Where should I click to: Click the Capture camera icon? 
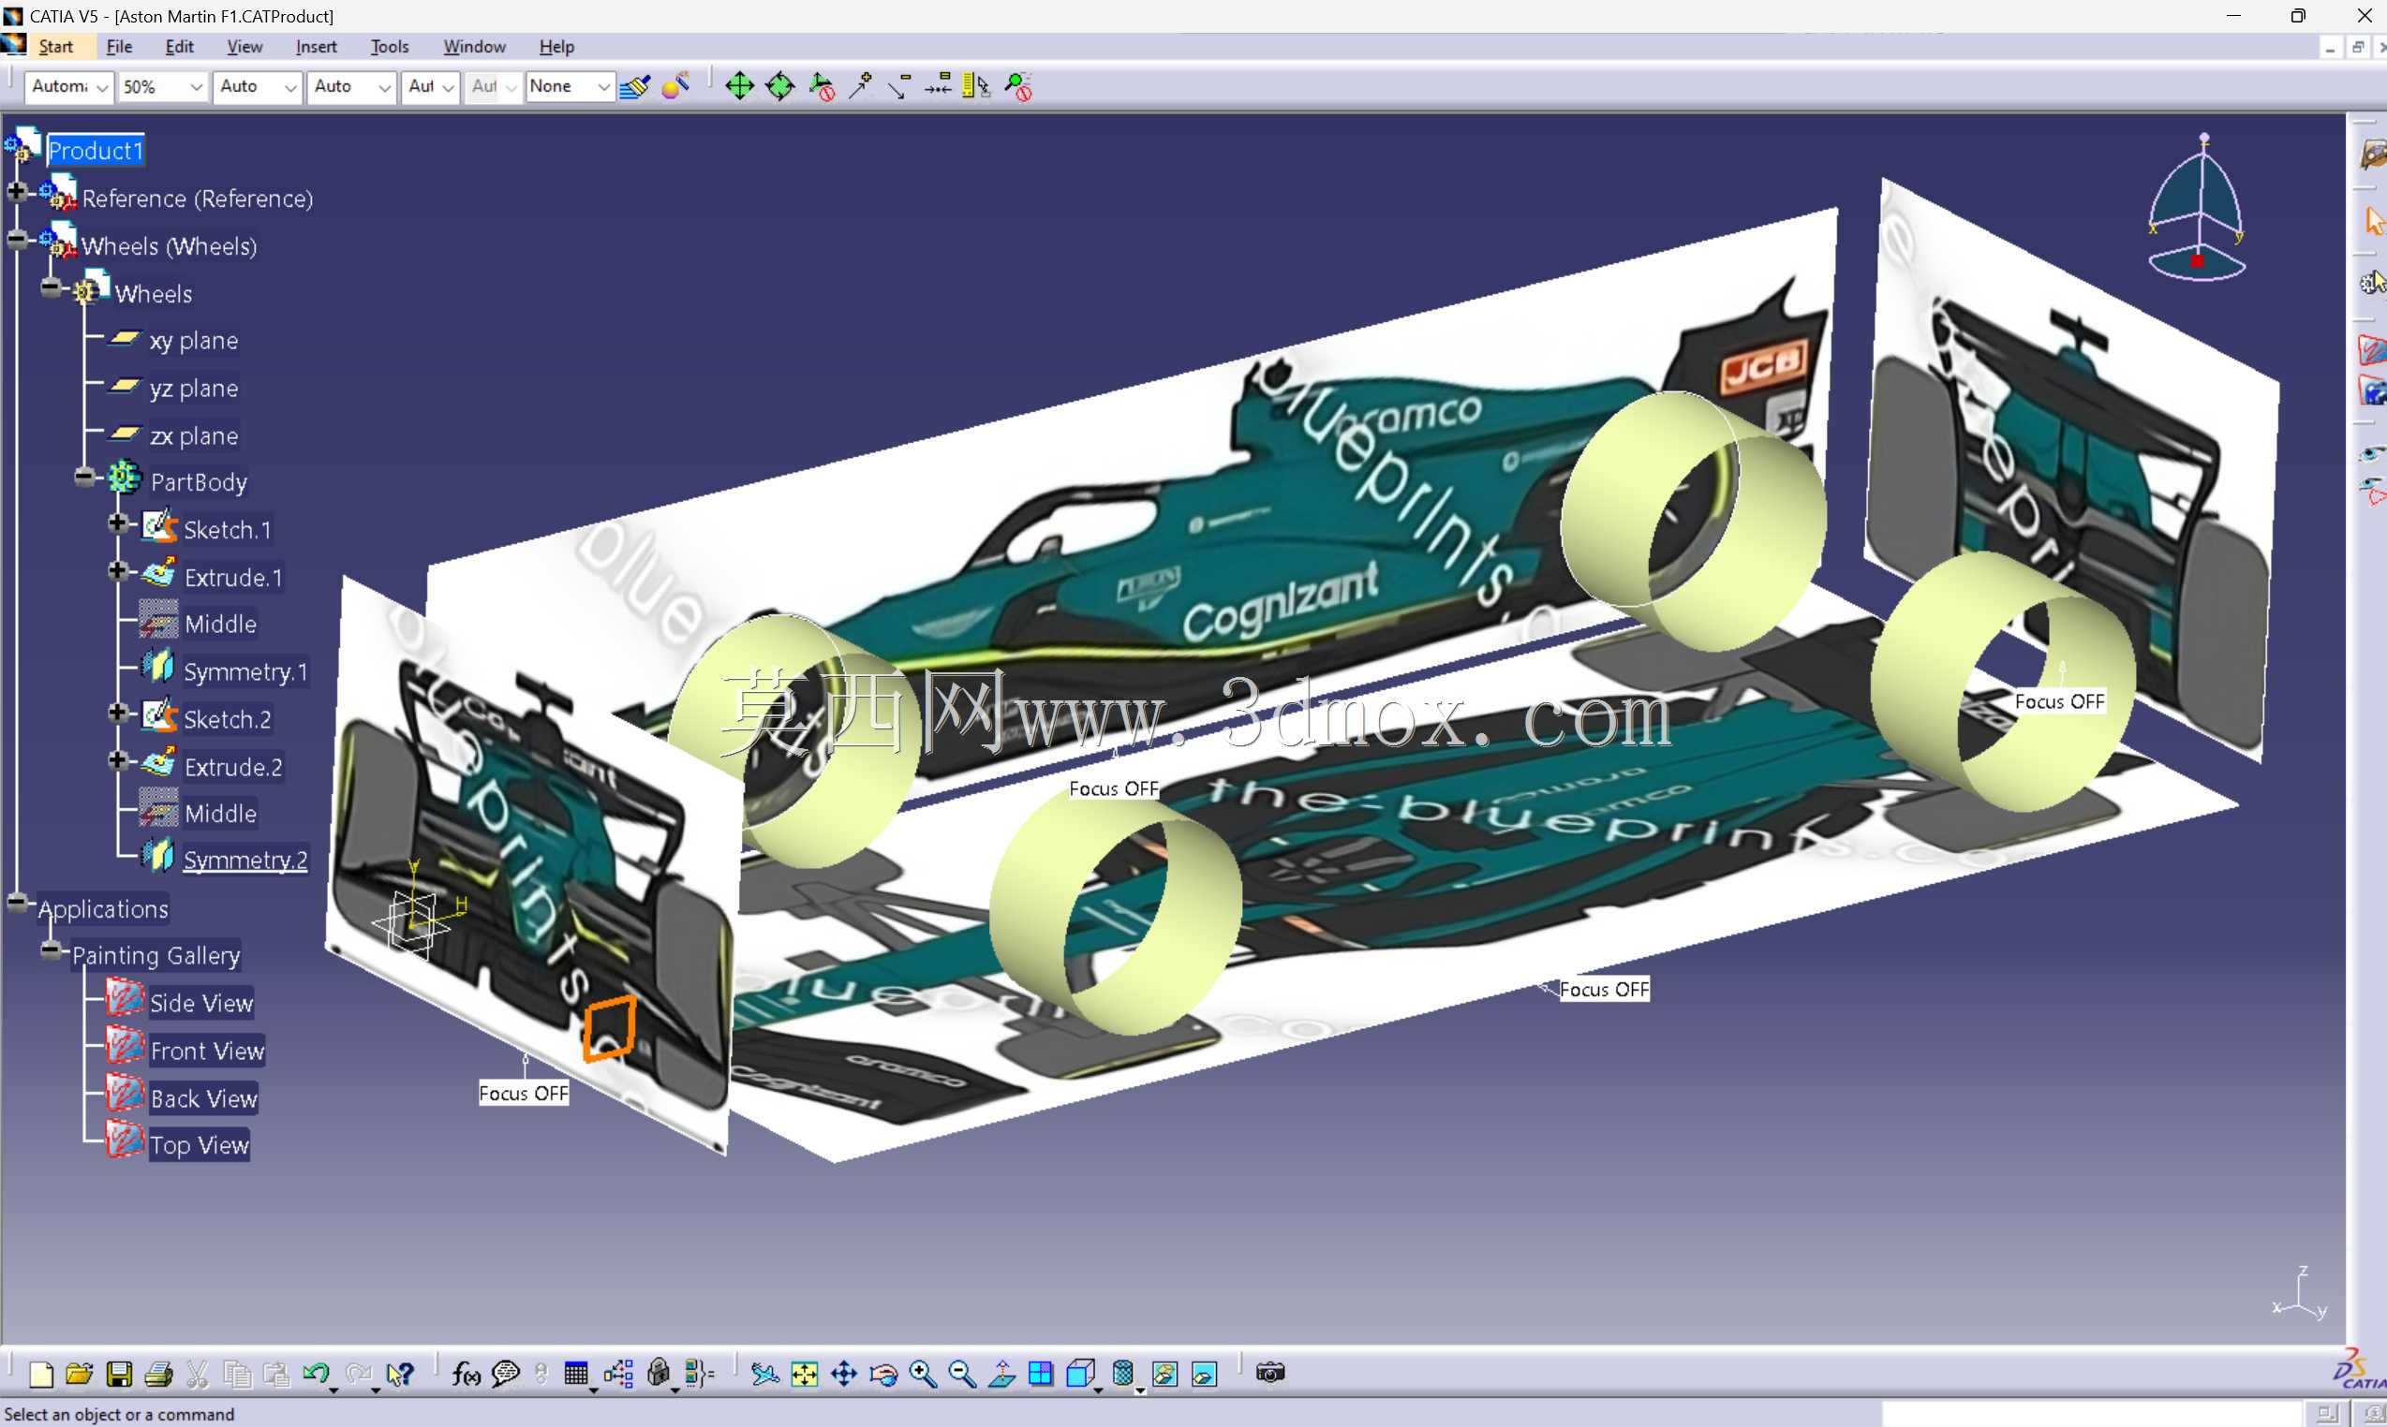click(1271, 1373)
